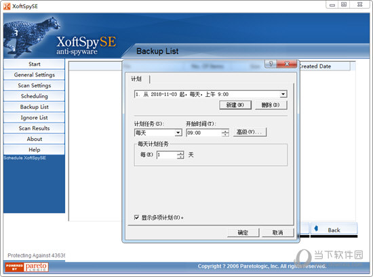Maximize the XoftSpySE window
Image resolution: width=373 pixels, height=277 pixels.
[x=344, y=5]
